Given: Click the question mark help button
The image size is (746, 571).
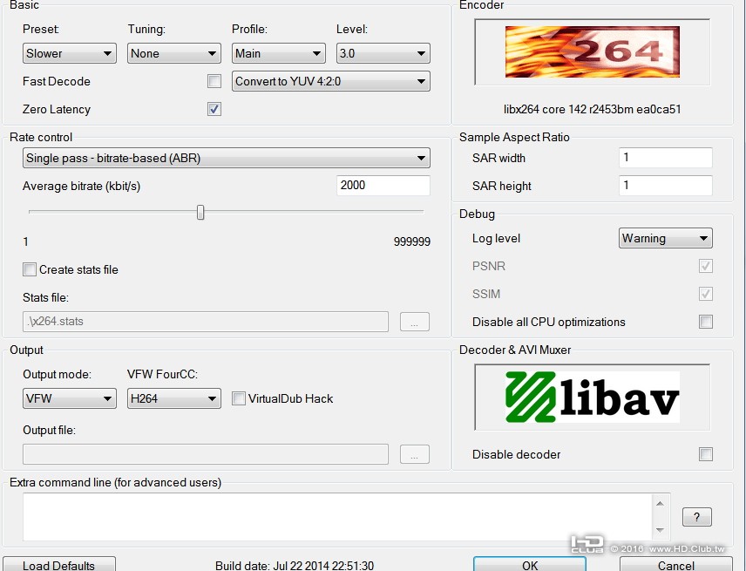Looking at the screenshot, I should (x=697, y=517).
